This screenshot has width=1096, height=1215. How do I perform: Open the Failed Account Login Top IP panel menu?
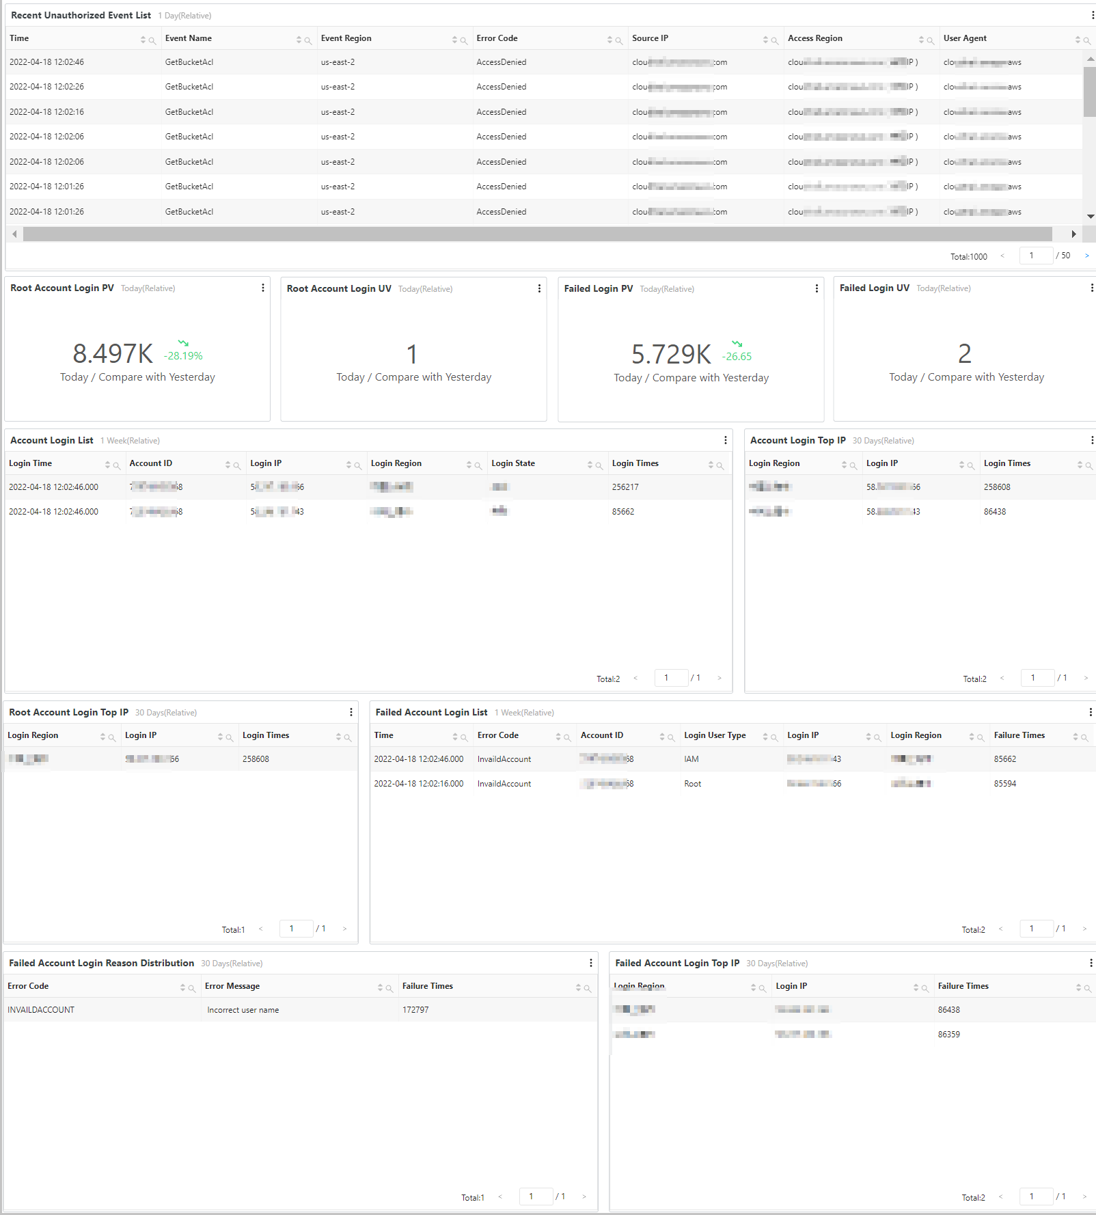(x=1091, y=961)
